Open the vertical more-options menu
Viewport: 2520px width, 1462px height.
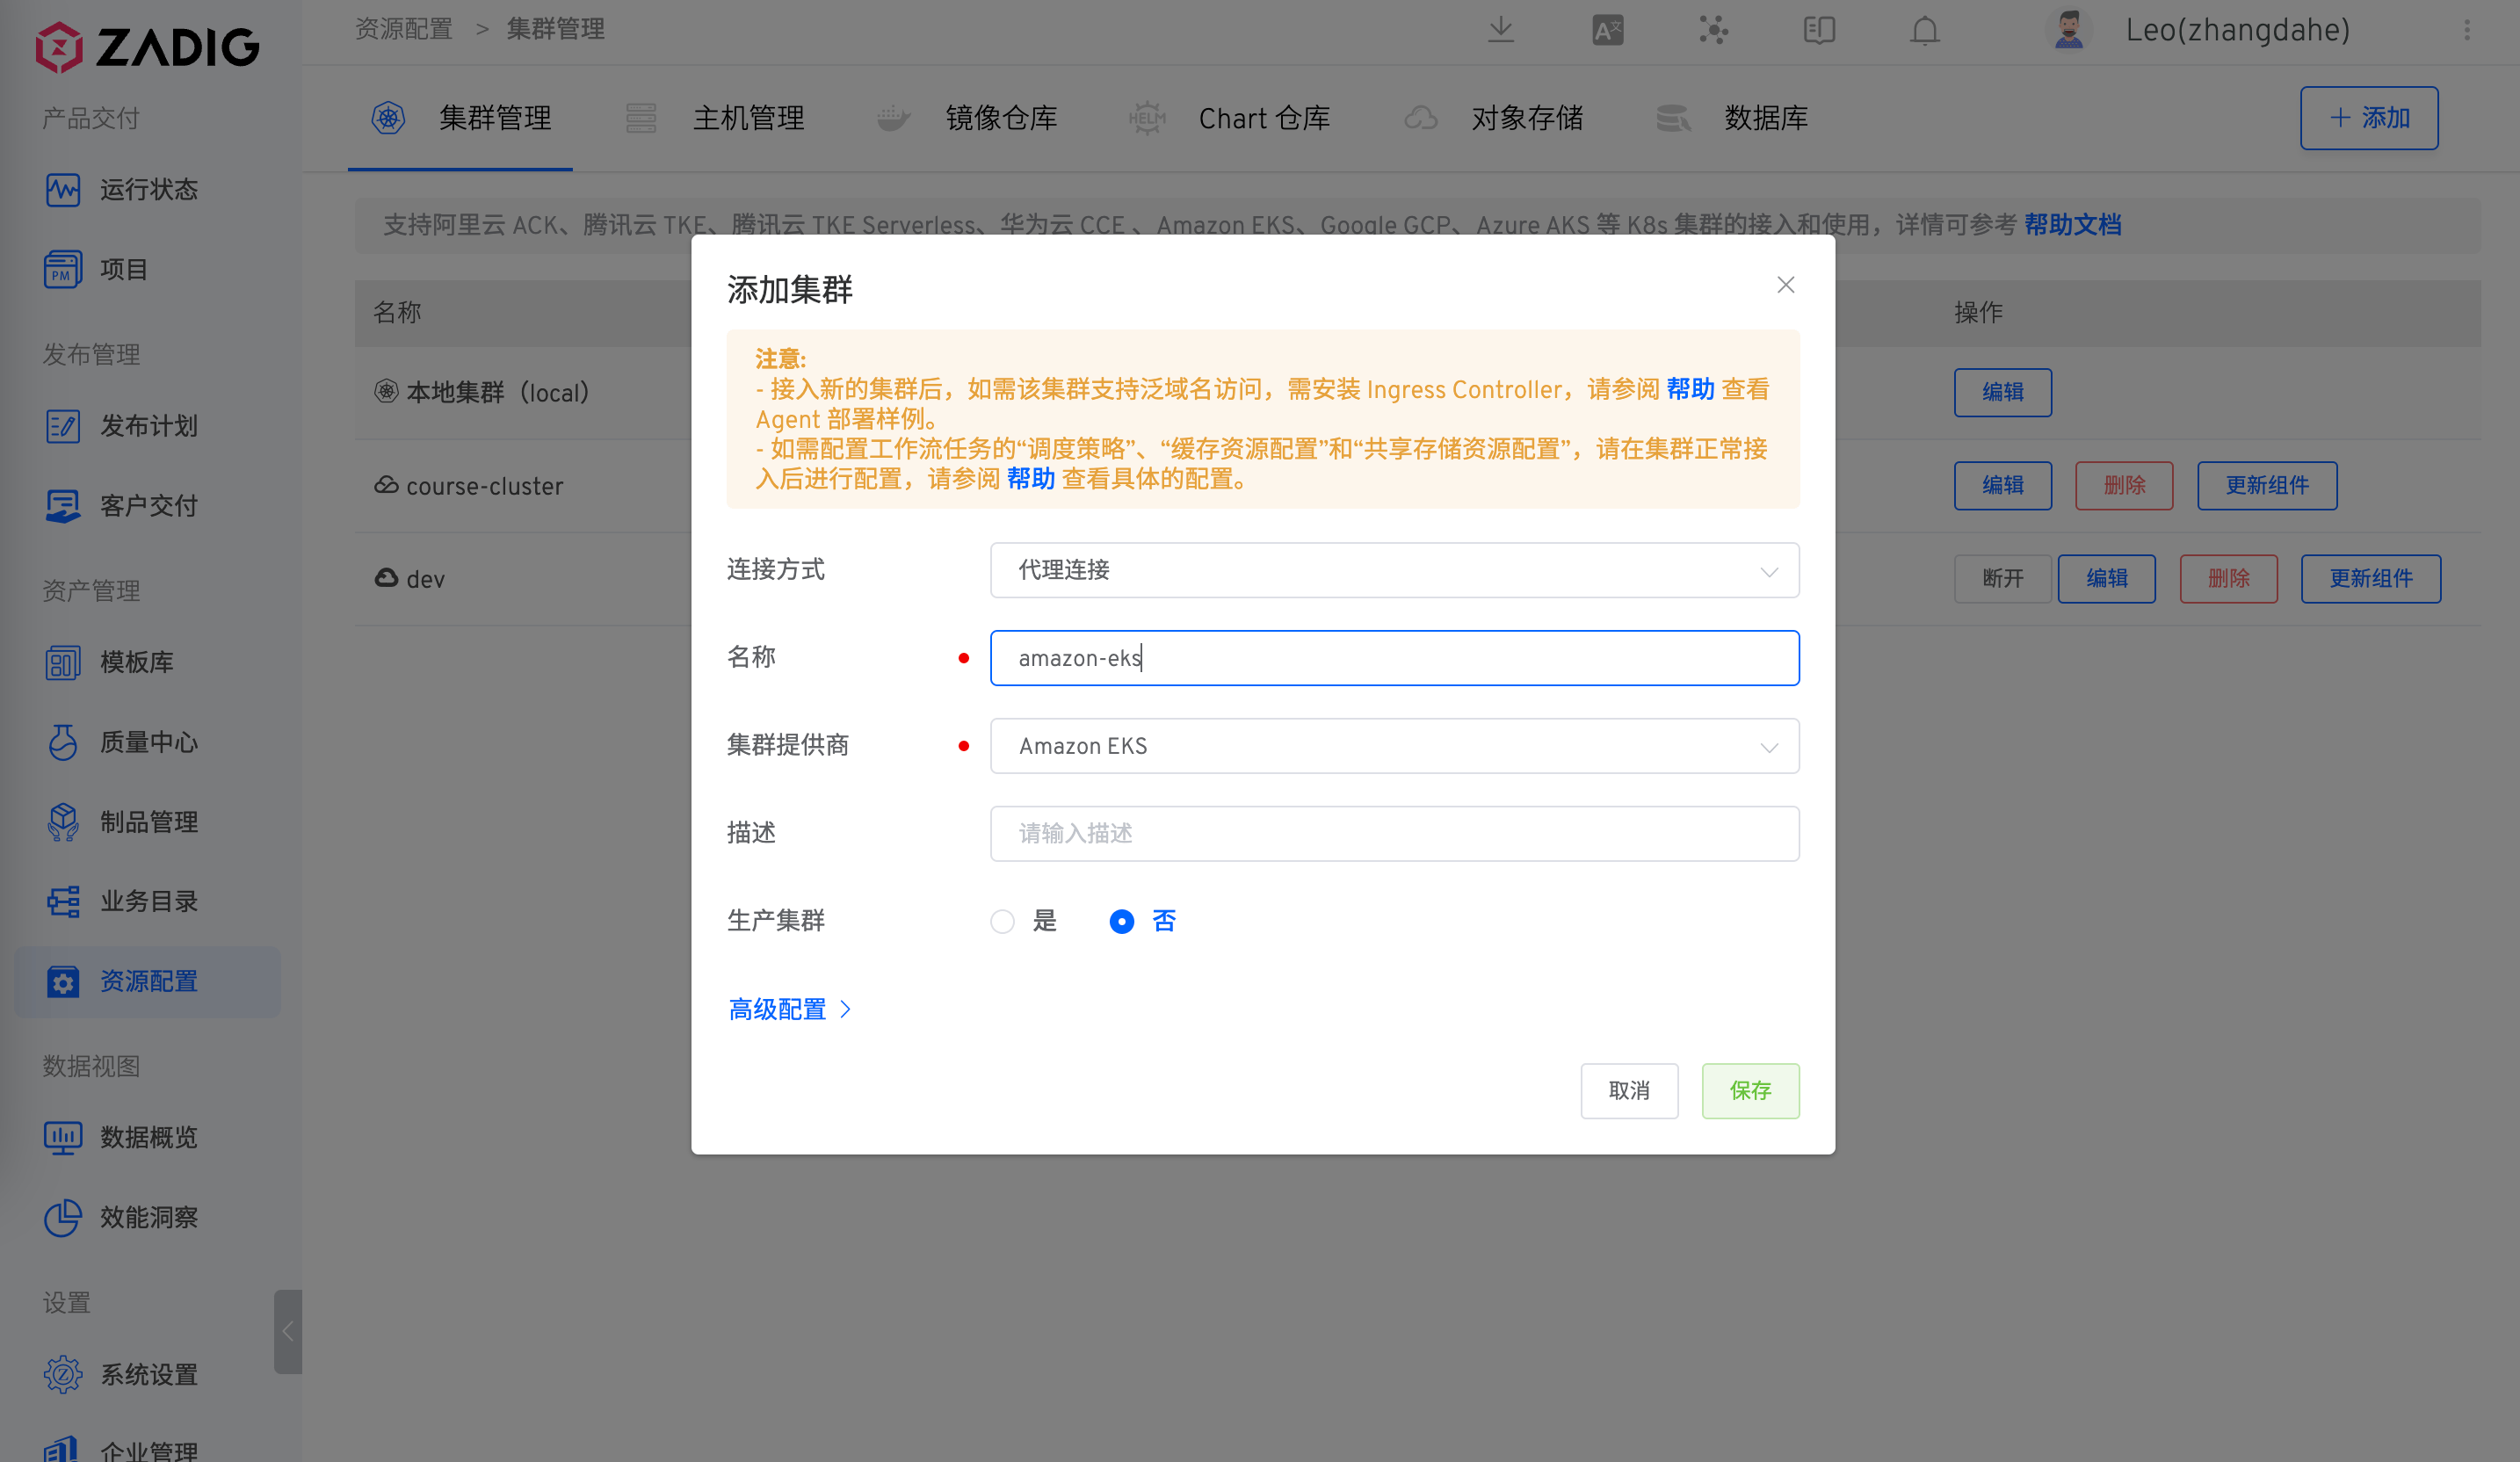[x=2467, y=30]
